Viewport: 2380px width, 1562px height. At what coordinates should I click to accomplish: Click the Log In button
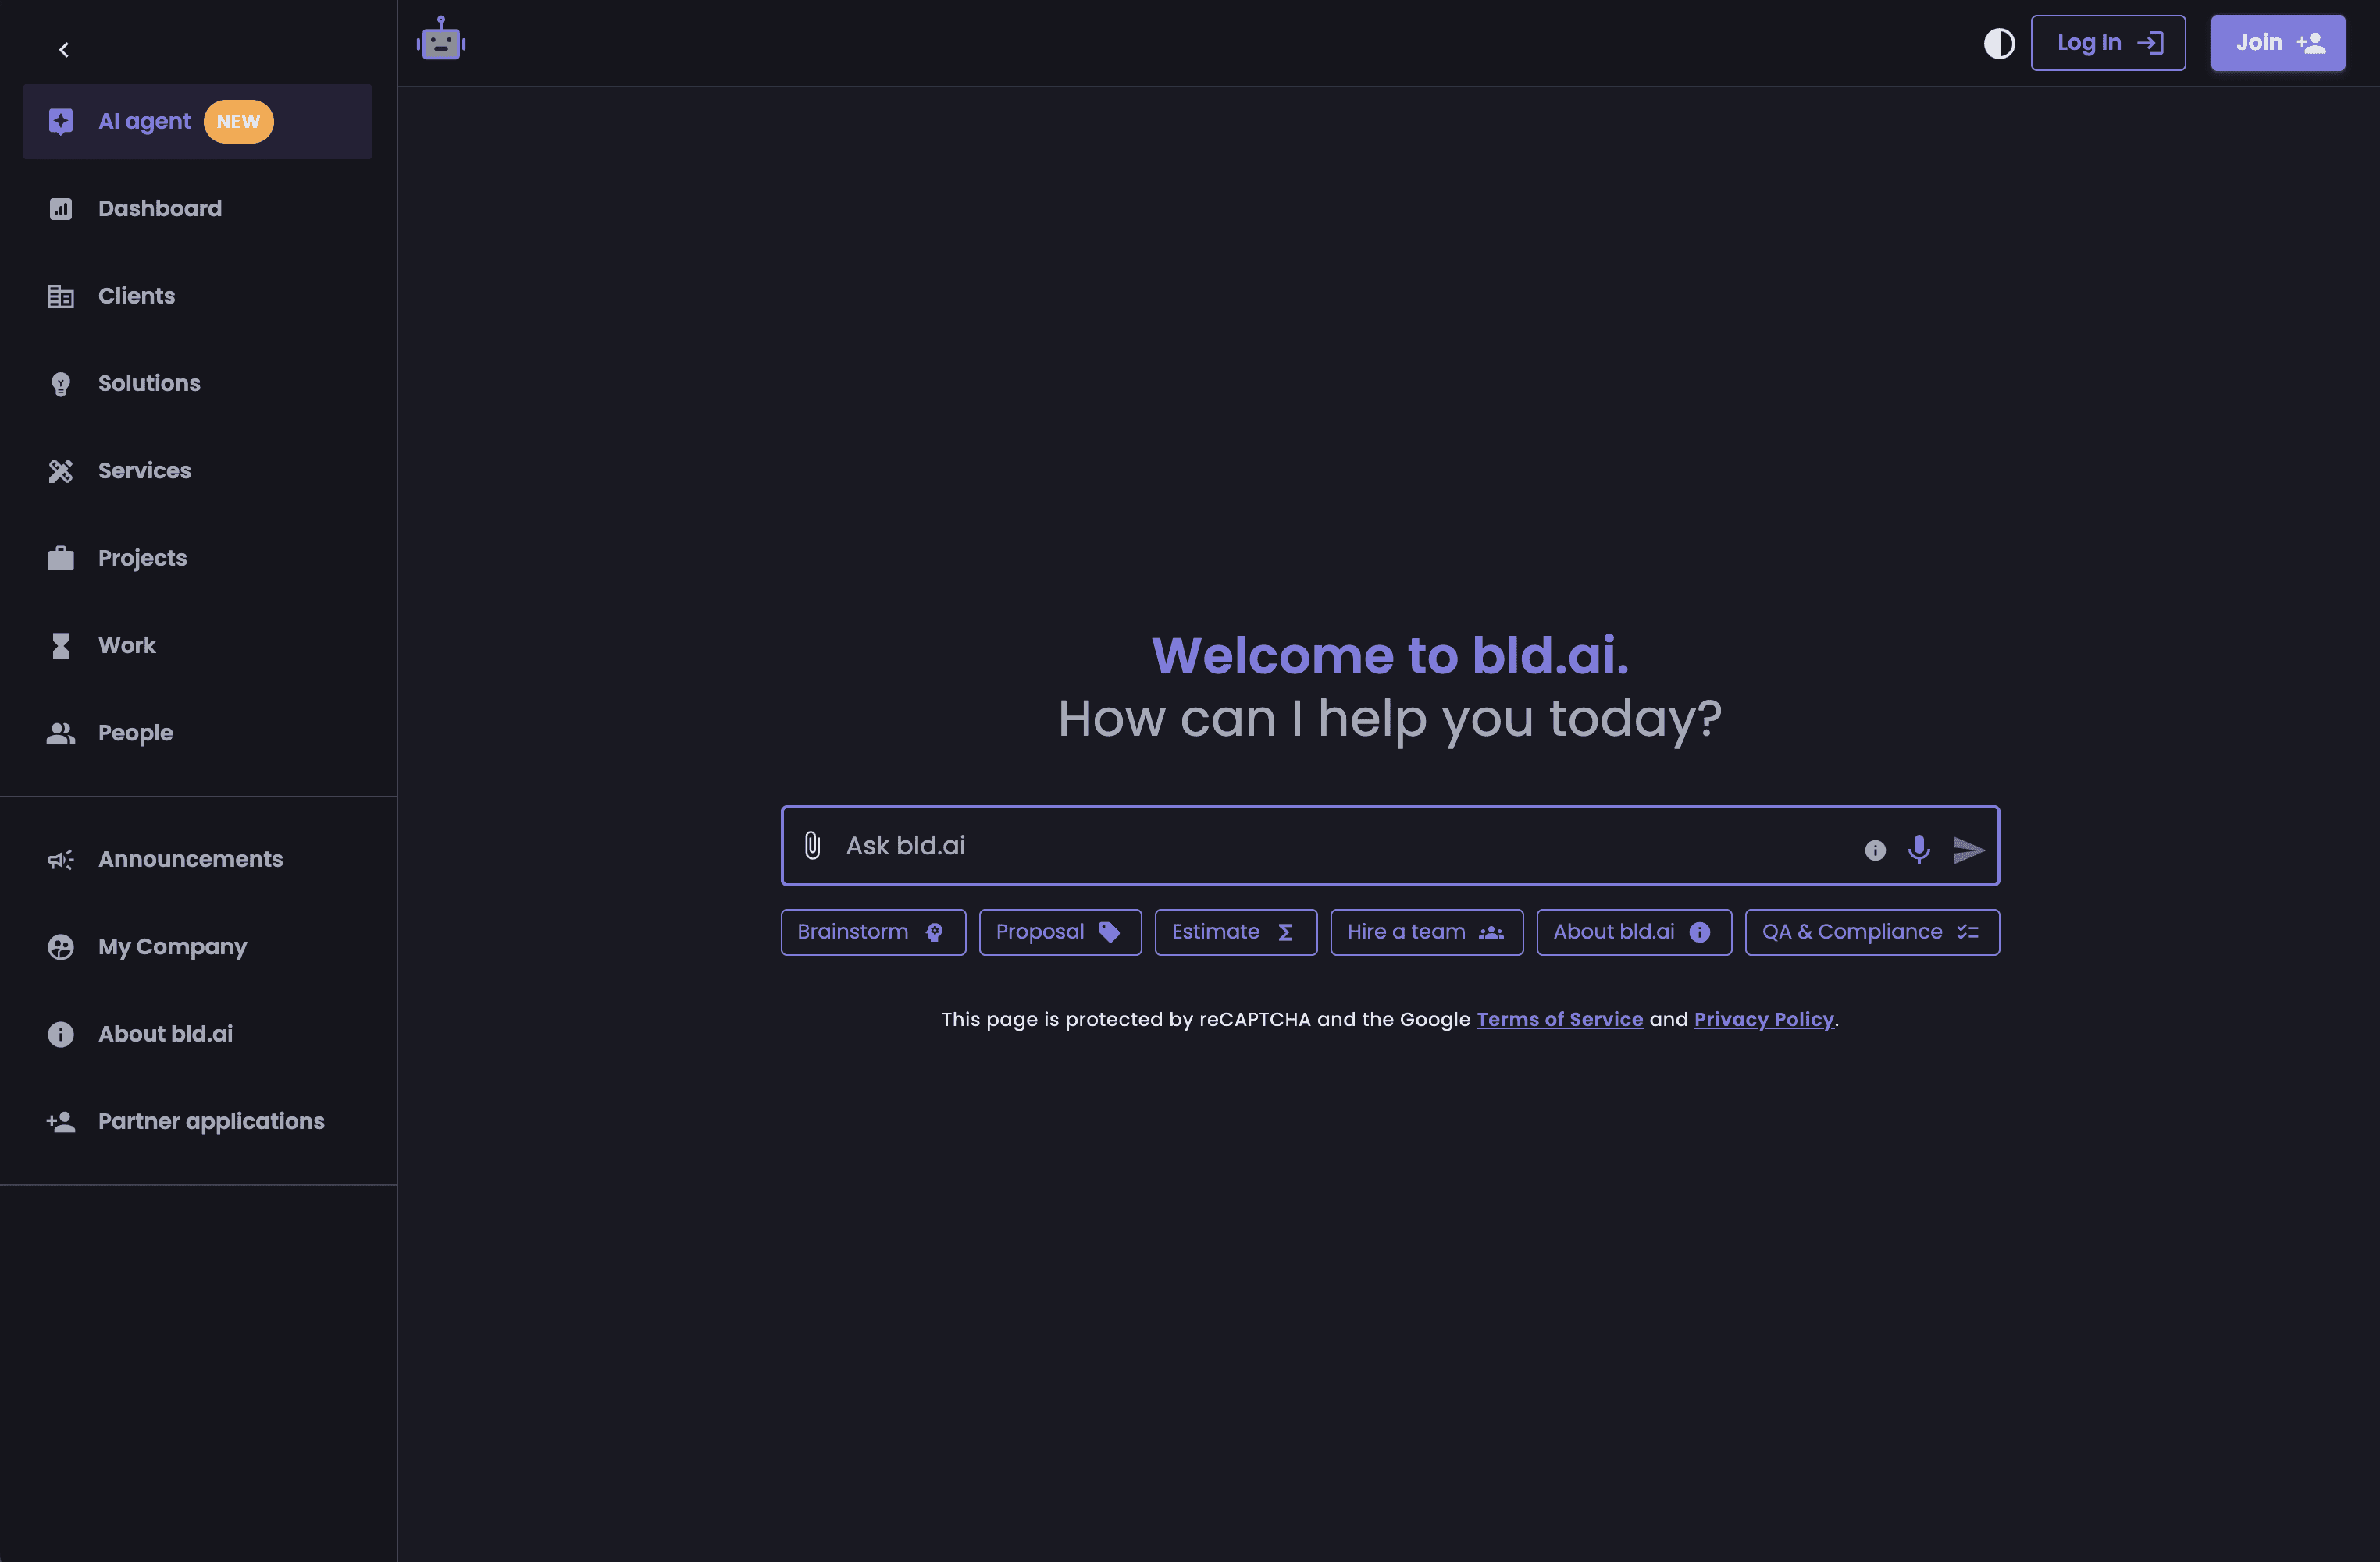(2108, 43)
